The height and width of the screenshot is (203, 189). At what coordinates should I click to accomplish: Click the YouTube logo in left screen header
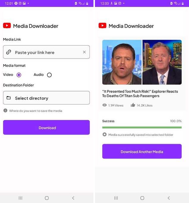pos(7,26)
